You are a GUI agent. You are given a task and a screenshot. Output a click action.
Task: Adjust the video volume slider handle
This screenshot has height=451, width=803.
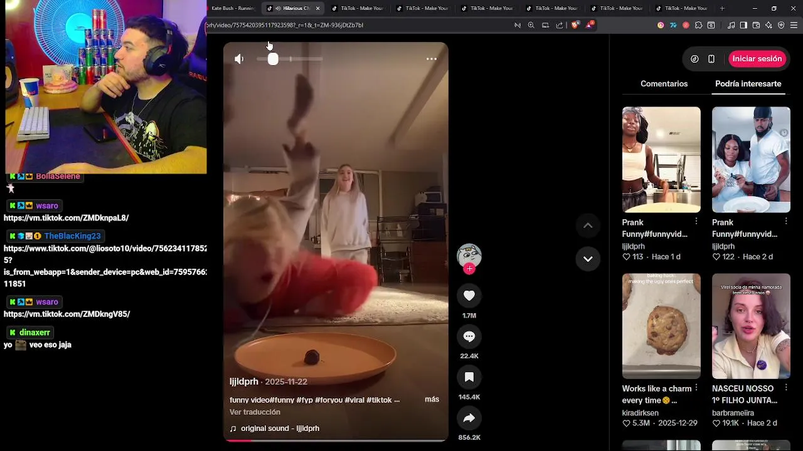[x=273, y=59]
